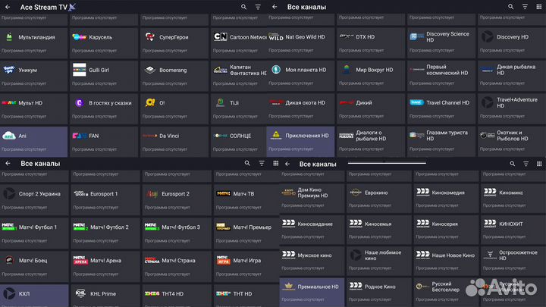Image resolution: width=546 pixels, height=307 pixels.
Task: Click the grid view icon above Киномикс
Action: 540,164
